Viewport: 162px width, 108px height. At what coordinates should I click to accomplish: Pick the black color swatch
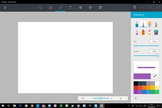pyautogui.click(x=136, y=83)
